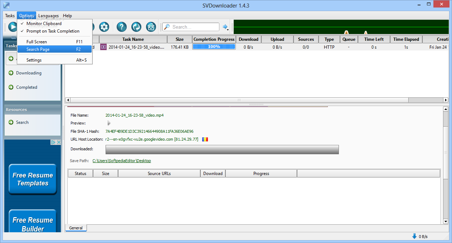Click the blue download arrow in status bar
This screenshot has height=243, width=452.
coord(414,236)
